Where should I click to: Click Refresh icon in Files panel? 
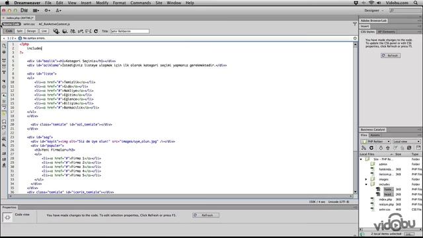371,148
